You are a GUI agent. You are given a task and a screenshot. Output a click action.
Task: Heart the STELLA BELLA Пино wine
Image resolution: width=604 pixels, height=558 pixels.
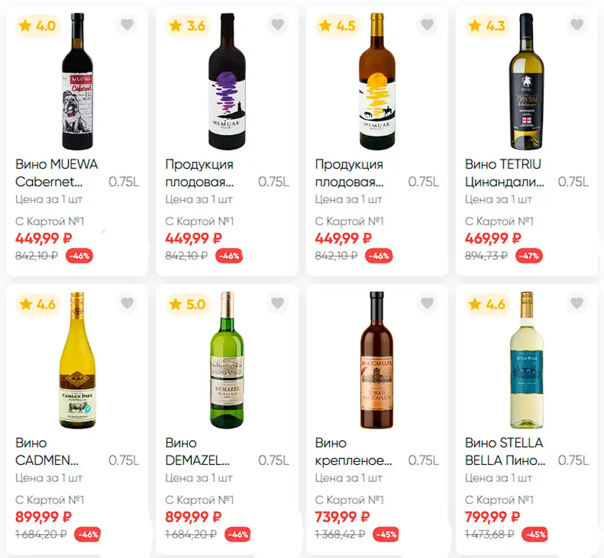[x=577, y=303]
